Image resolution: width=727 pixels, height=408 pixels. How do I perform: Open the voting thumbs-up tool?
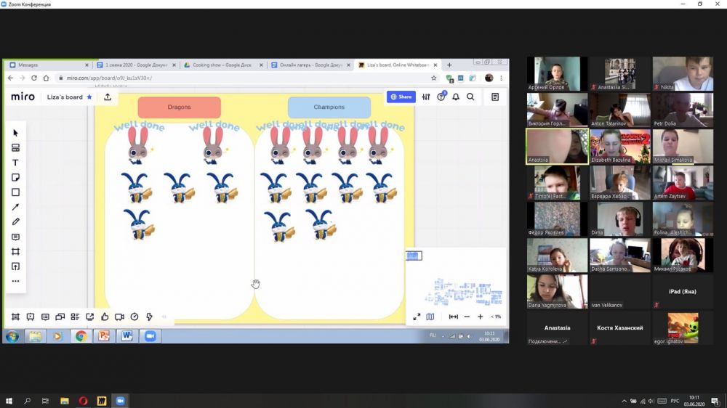[104, 317]
